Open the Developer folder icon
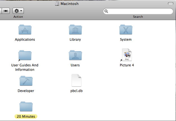176x121 pixels. pos(26,81)
